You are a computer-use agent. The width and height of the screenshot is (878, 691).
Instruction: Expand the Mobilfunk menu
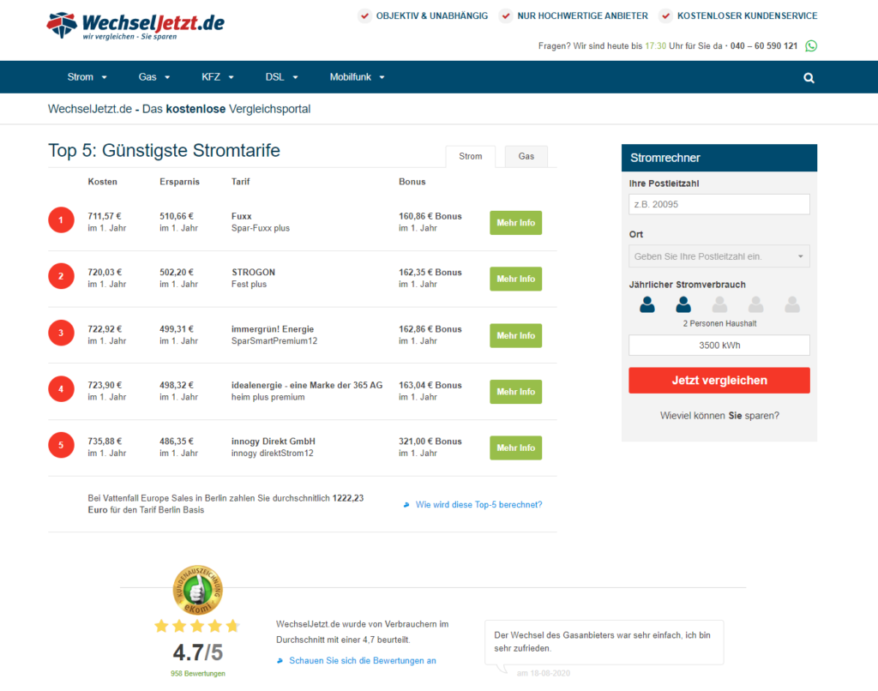(x=357, y=77)
